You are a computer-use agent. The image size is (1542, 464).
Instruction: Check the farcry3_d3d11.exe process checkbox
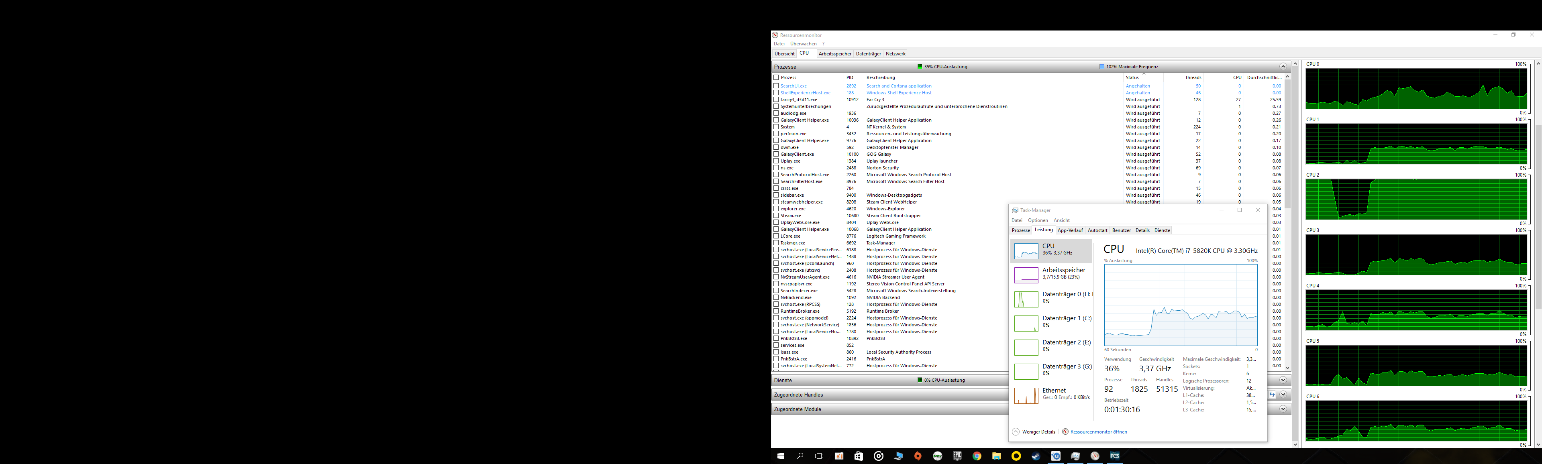[x=776, y=100]
